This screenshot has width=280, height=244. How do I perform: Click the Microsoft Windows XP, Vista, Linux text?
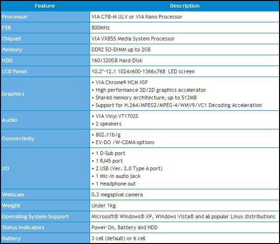coord(183,216)
